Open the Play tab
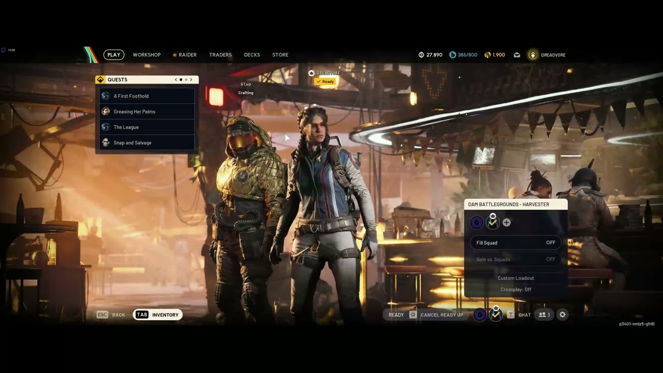The image size is (663, 373). click(x=114, y=55)
